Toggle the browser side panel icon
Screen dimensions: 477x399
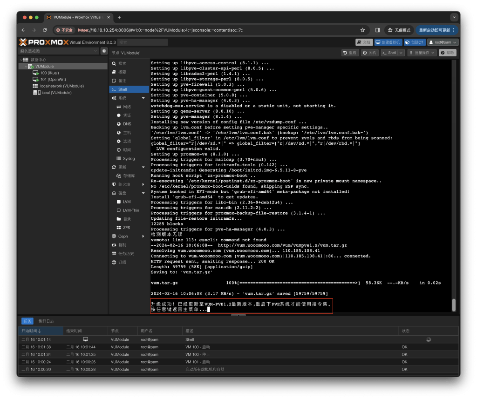click(x=377, y=30)
